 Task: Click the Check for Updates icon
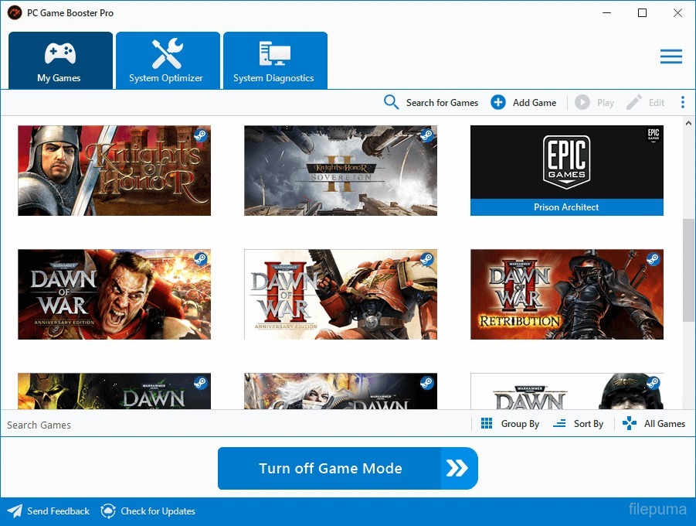coord(109,511)
